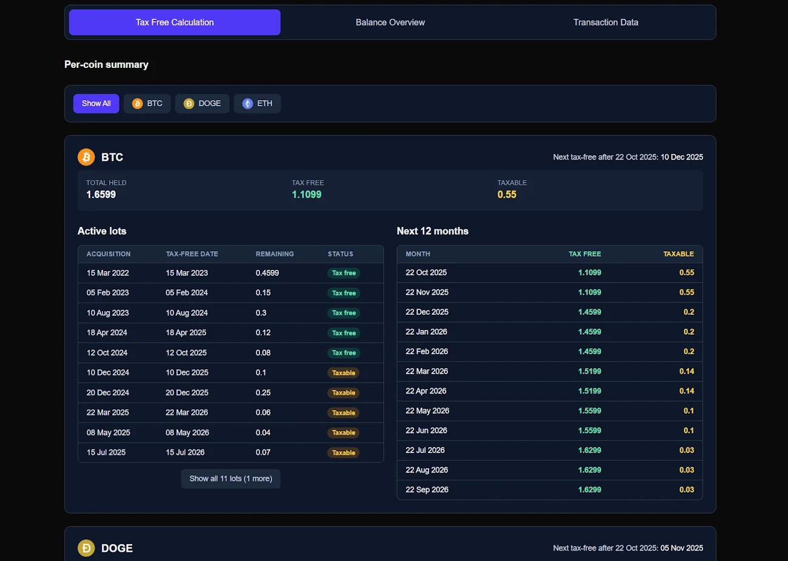Click the large Dogecoin logo in the DOGE card header
Image resolution: width=788 pixels, height=561 pixels.
pyautogui.click(x=86, y=548)
